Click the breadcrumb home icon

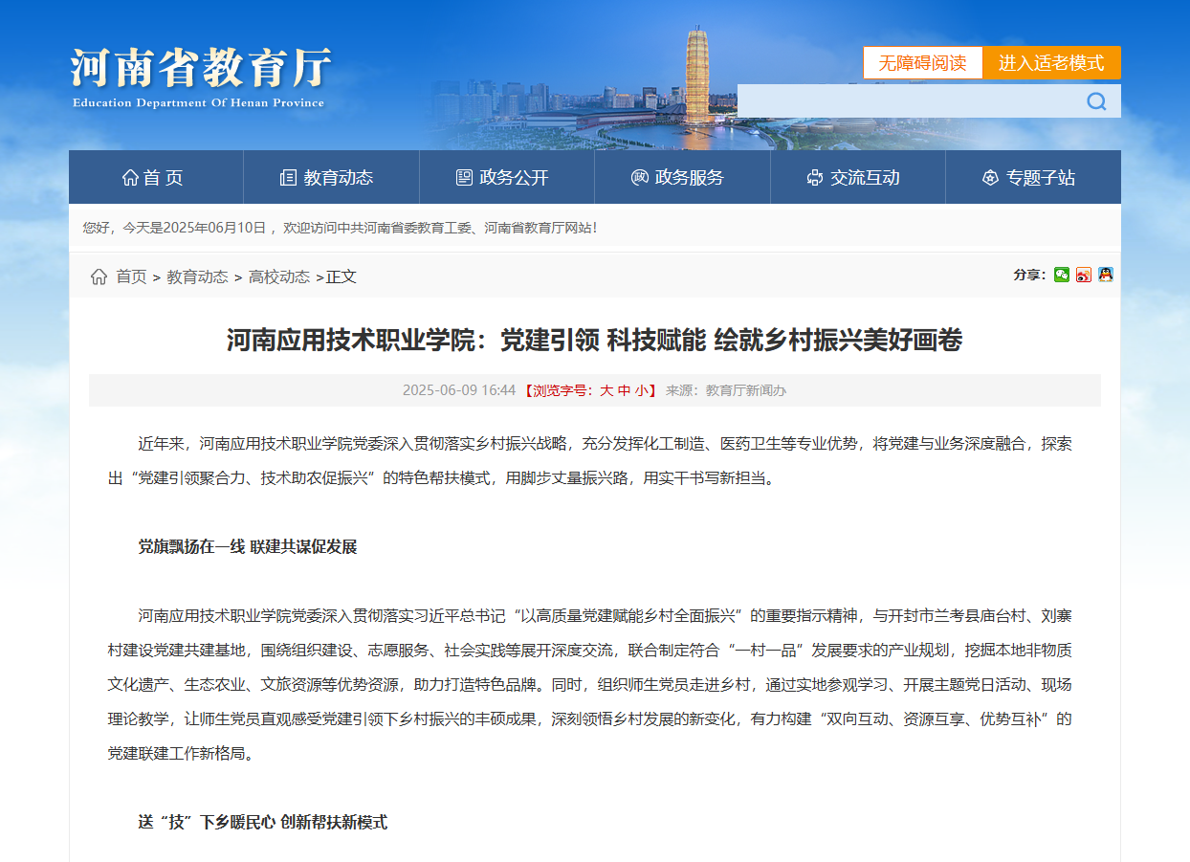[99, 276]
